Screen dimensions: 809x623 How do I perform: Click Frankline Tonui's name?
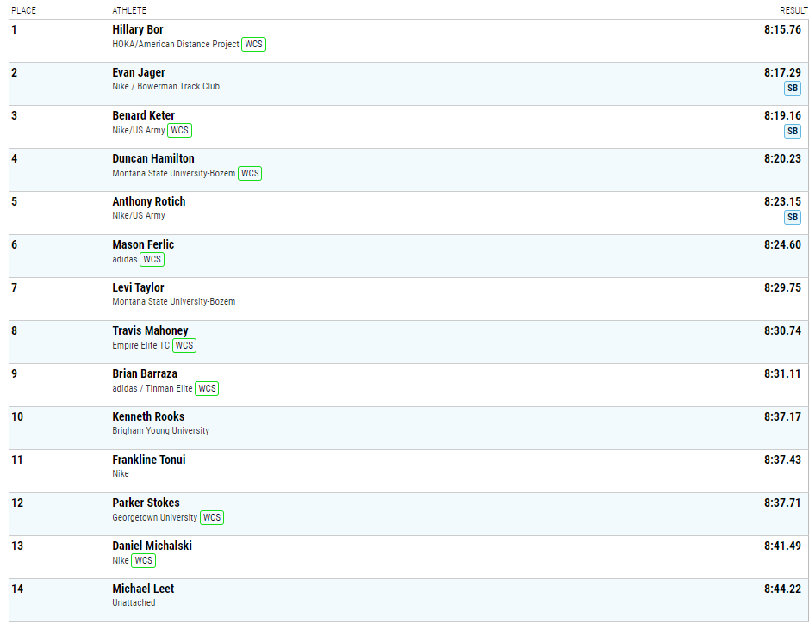149,460
